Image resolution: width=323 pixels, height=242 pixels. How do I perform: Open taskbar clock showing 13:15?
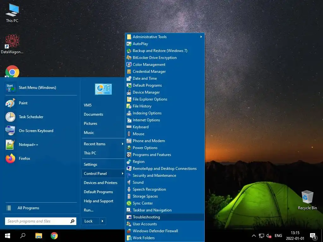(x=295, y=236)
